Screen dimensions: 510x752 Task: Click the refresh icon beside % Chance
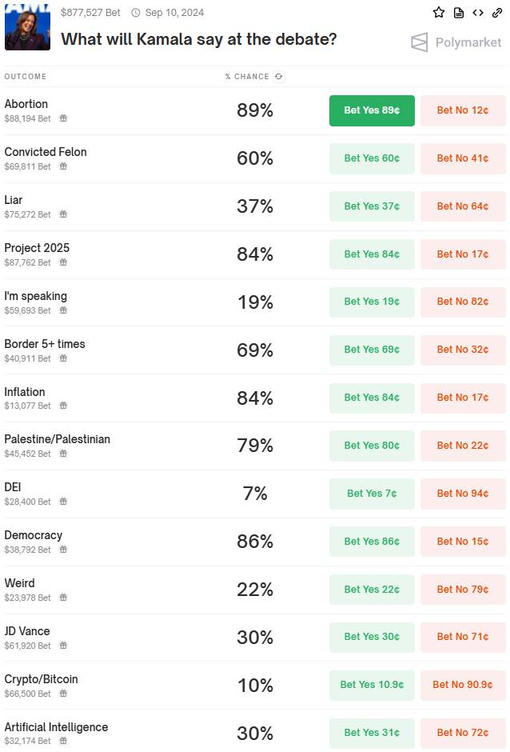278,76
